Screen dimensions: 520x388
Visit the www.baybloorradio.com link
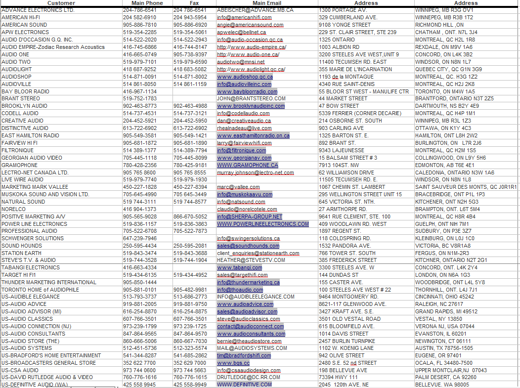point(248,91)
